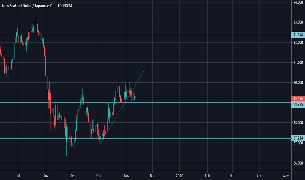Select the 72.348 horizontal line price label
This screenshot has width=305, height=180.
pyautogui.click(x=298, y=35)
